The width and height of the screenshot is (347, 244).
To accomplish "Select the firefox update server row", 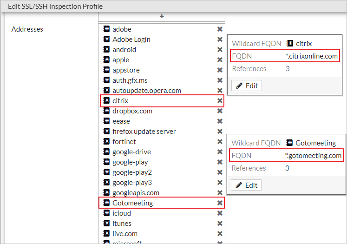I will 162,132.
